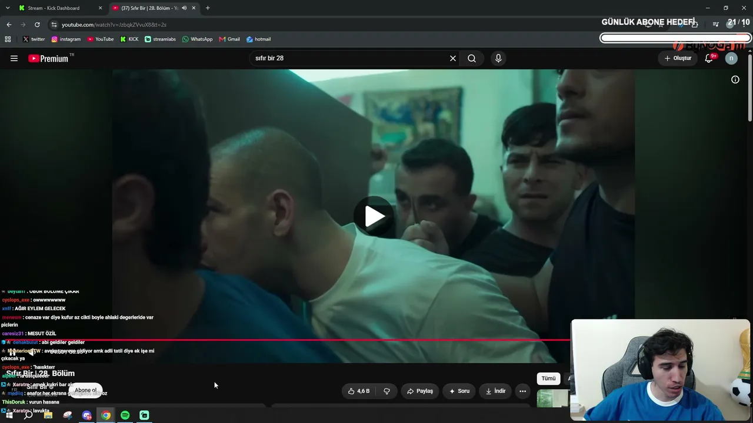Reload the current page

(37, 25)
